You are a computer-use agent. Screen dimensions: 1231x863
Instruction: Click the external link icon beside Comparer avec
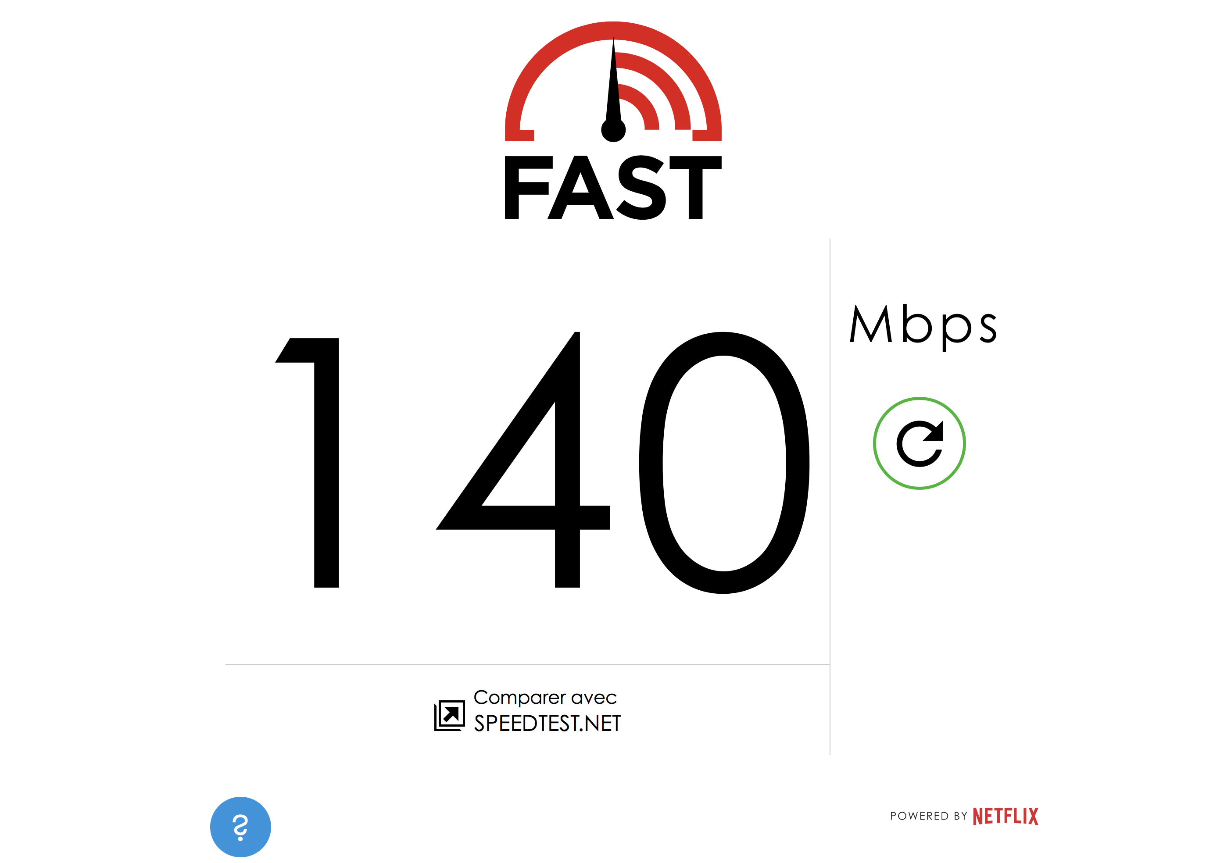[x=449, y=715]
